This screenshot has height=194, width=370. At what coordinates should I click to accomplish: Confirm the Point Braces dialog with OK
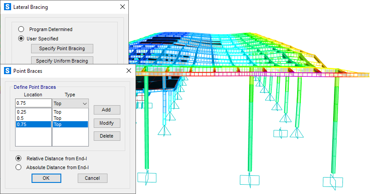[46, 178]
